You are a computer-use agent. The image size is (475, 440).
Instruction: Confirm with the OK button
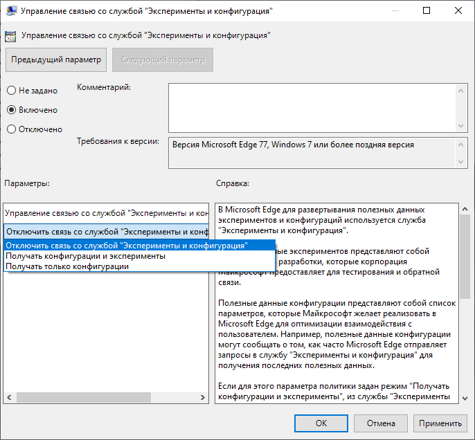[x=321, y=423]
